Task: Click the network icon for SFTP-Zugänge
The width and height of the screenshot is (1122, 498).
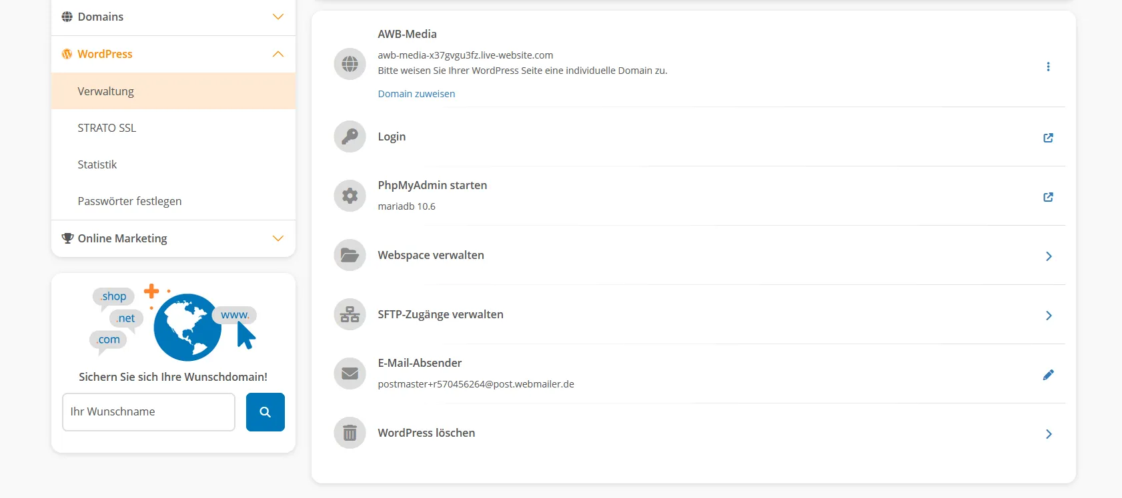Action: (x=350, y=314)
